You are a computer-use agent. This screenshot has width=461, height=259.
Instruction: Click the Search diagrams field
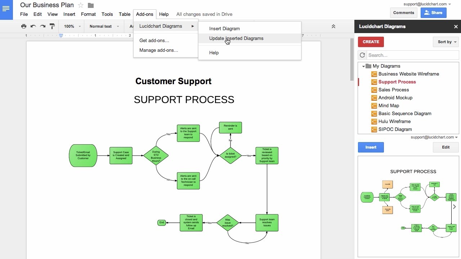(x=413, y=55)
